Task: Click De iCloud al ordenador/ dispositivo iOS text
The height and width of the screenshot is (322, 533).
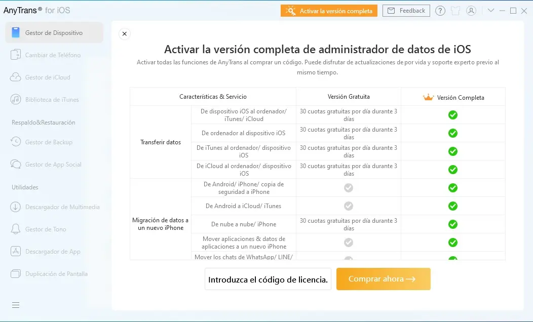Action: click(x=244, y=170)
